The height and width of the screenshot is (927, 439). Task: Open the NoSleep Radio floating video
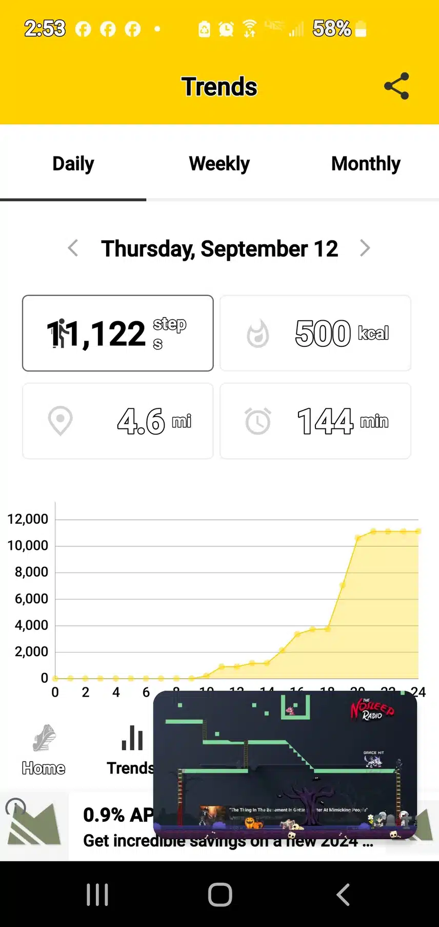point(285,765)
